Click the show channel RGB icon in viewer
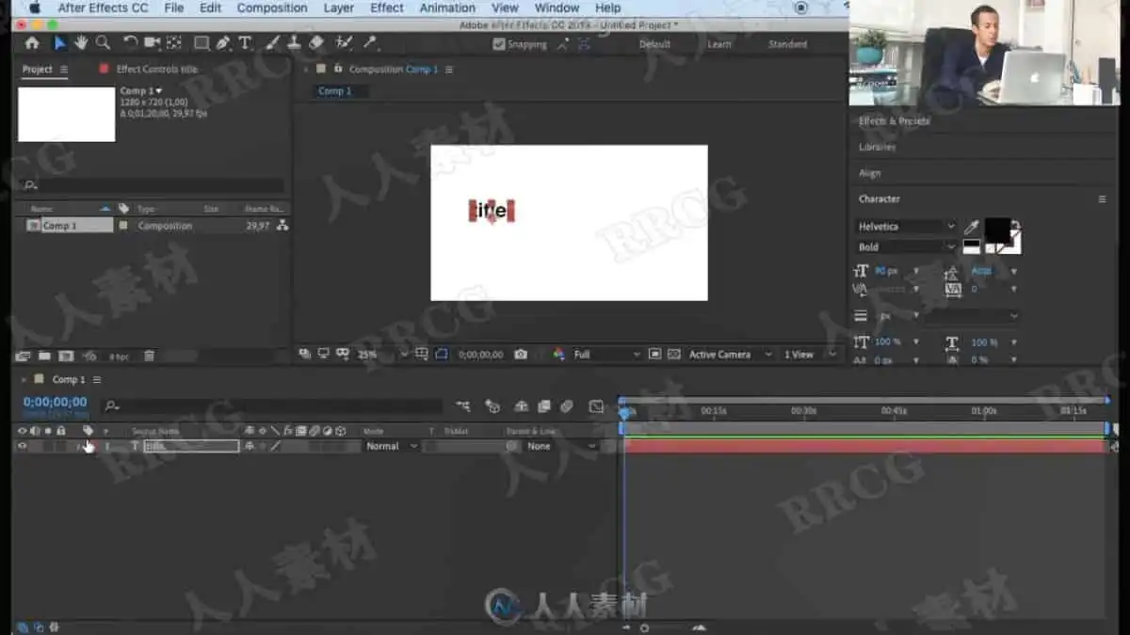 558,355
